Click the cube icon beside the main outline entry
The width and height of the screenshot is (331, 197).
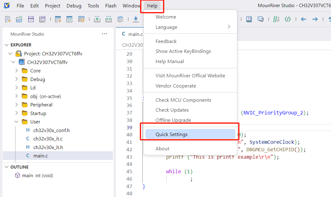tap(18, 175)
